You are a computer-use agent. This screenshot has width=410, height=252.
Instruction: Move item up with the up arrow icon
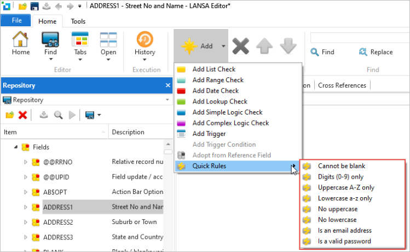264,46
